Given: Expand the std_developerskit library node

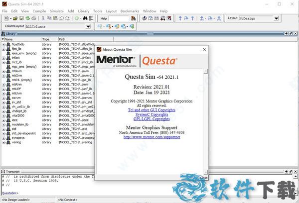Looking at the screenshot, I should [3, 134].
